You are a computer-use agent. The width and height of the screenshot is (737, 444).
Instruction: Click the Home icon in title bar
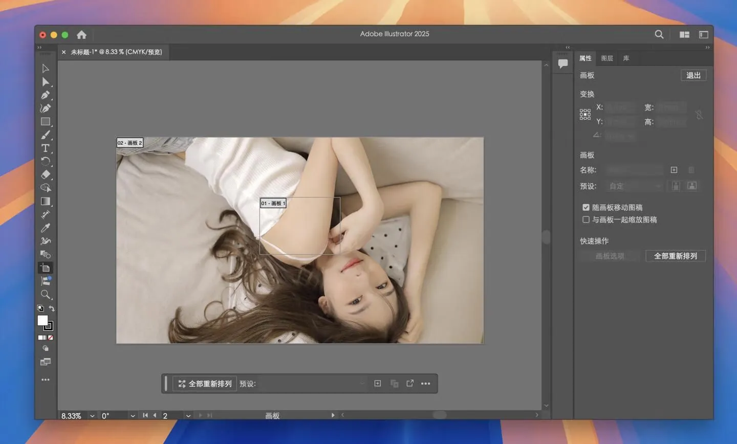[81, 35]
